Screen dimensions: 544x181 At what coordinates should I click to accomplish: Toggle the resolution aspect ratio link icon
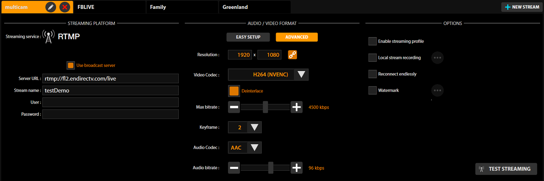point(292,55)
